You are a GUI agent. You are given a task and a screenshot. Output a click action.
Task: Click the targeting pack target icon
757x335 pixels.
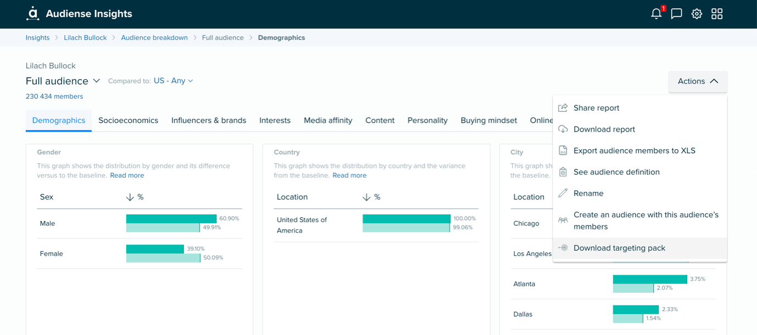[563, 248]
